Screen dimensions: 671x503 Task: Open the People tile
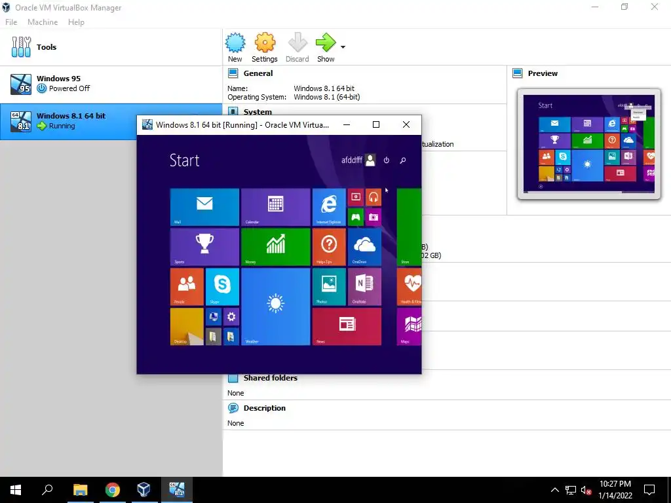[187, 287]
